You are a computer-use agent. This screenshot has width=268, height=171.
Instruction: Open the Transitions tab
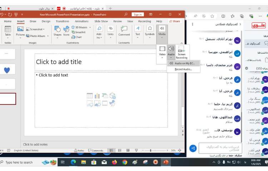tap(63, 21)
